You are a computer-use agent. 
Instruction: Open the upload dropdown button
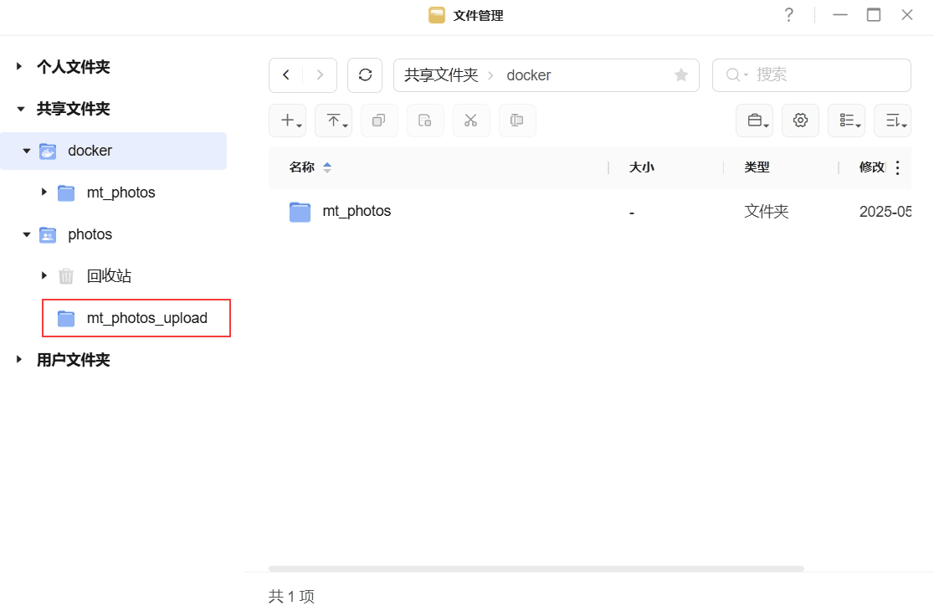pos(333,121)
